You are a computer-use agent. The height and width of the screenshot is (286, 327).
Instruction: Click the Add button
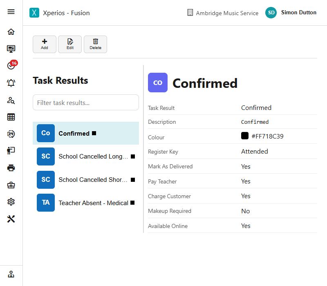pos(45,44)
